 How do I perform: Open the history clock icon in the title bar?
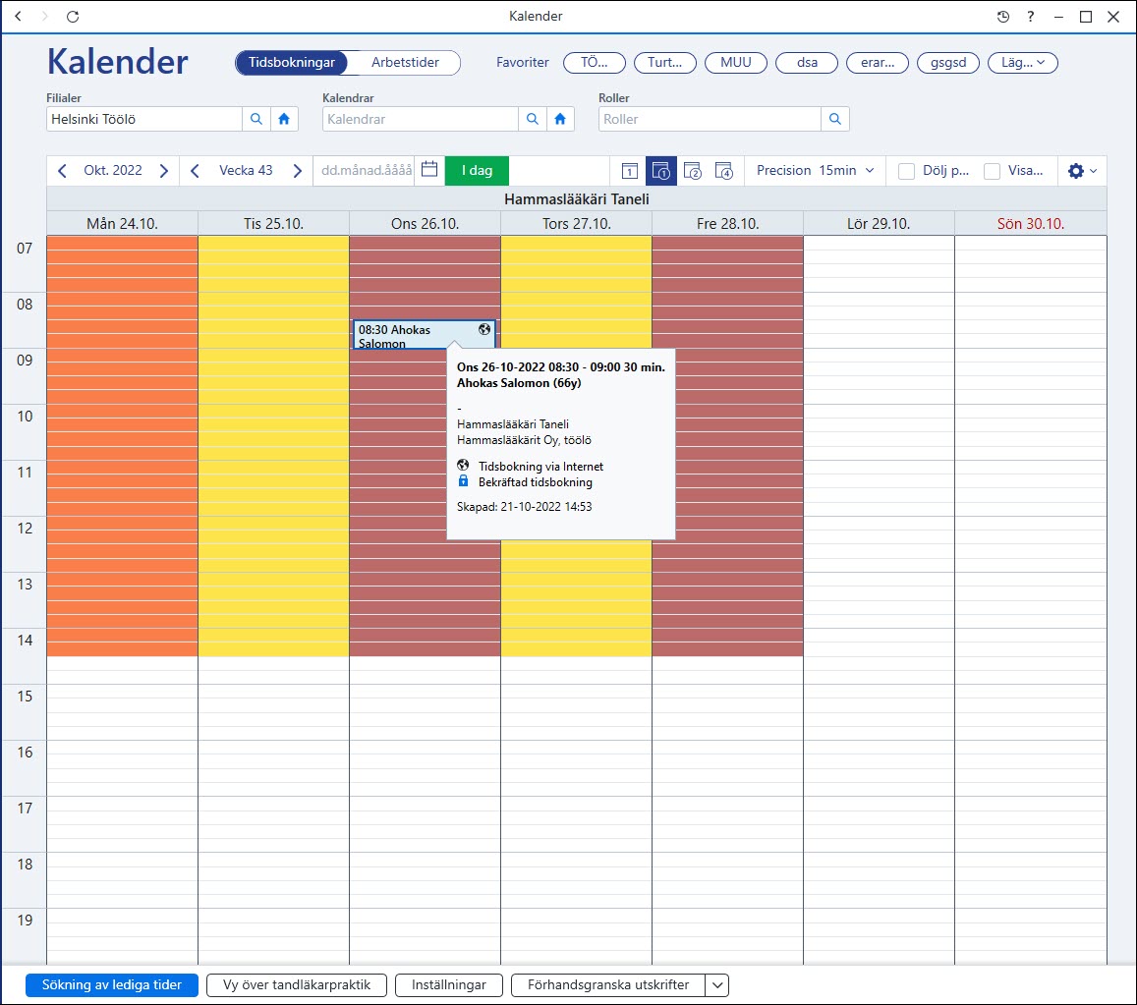(x=1002, y=16)
